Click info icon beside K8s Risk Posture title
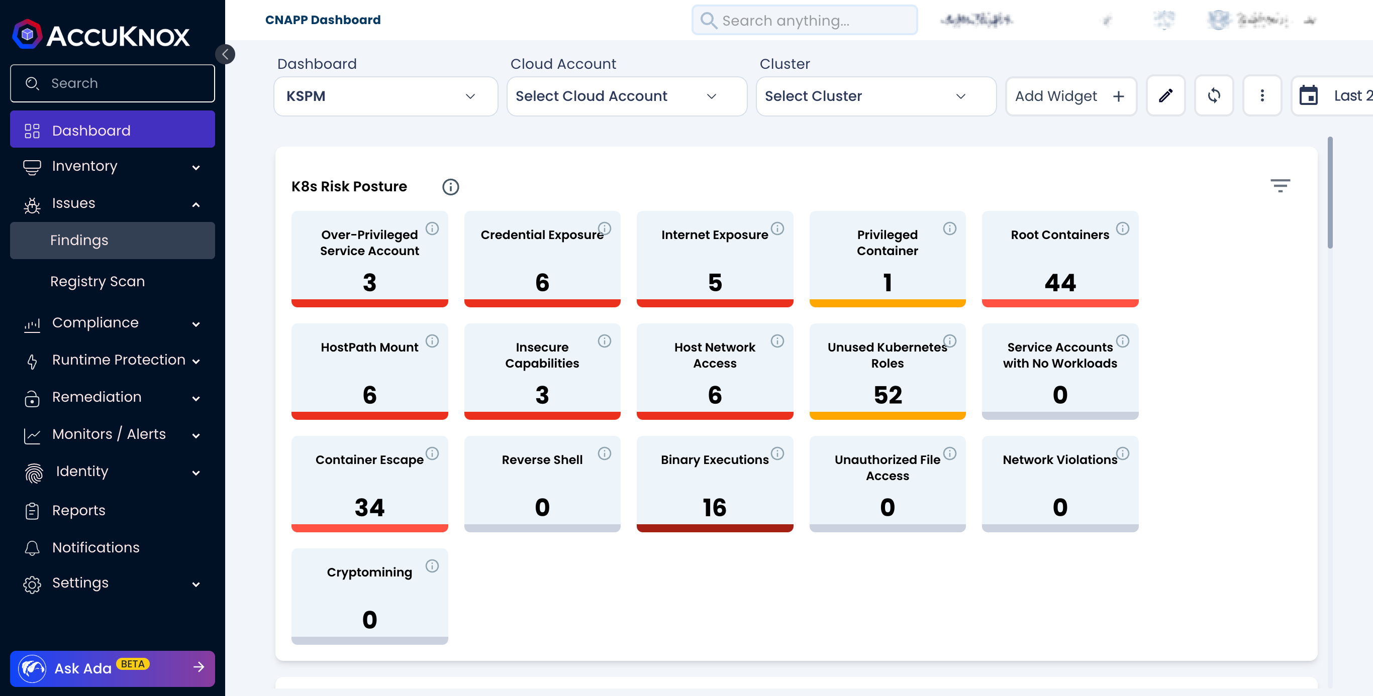This screenshot has height=696, width=1373. tap(450, 187)
